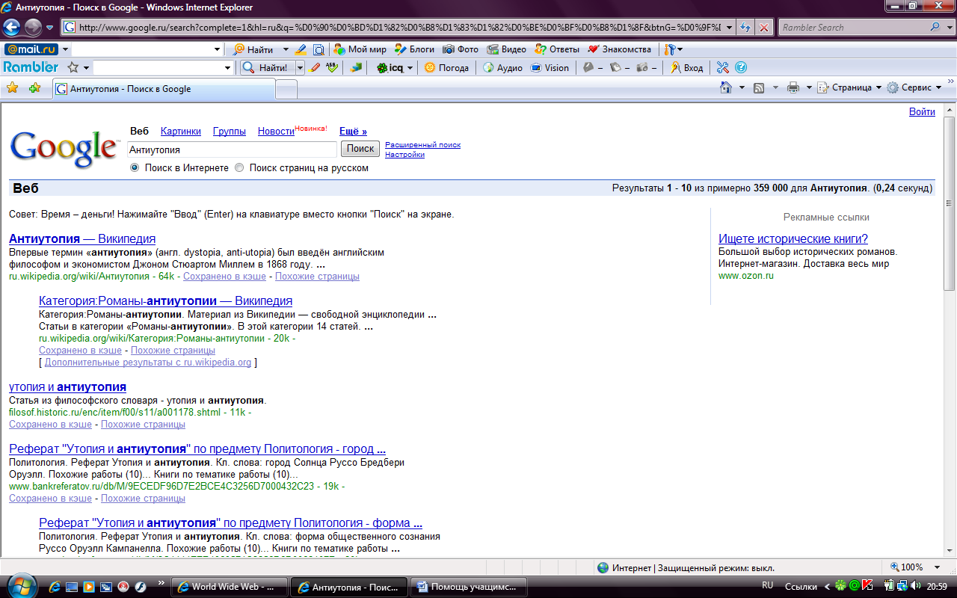Click the Rambler Search box at top right

pyautogui.click(x=852, y=28)
